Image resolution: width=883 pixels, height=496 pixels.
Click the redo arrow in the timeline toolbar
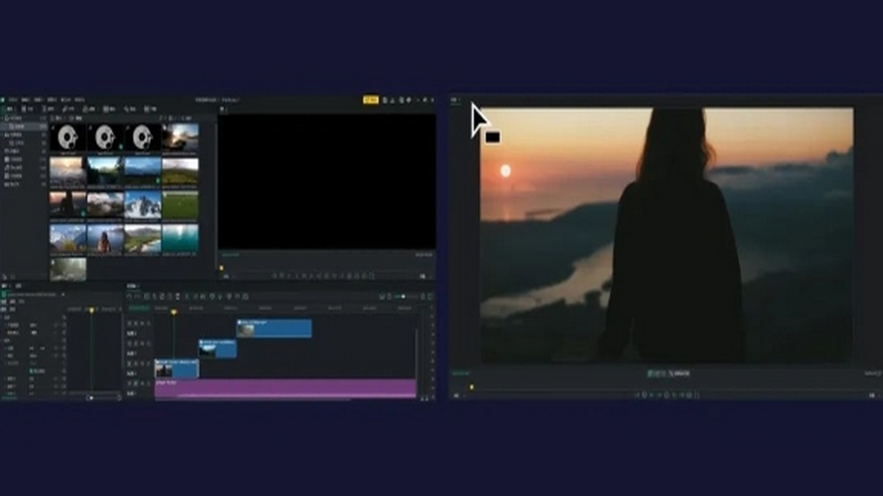click(x=138, y=297)
